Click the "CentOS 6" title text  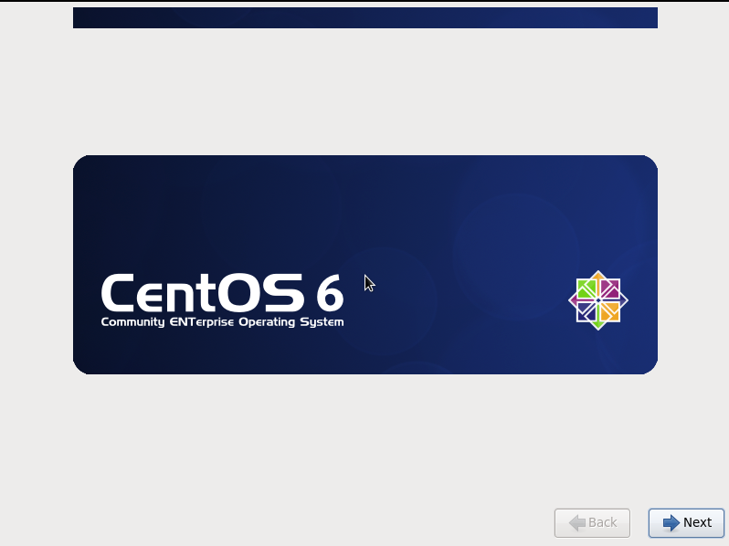[222, 293]
